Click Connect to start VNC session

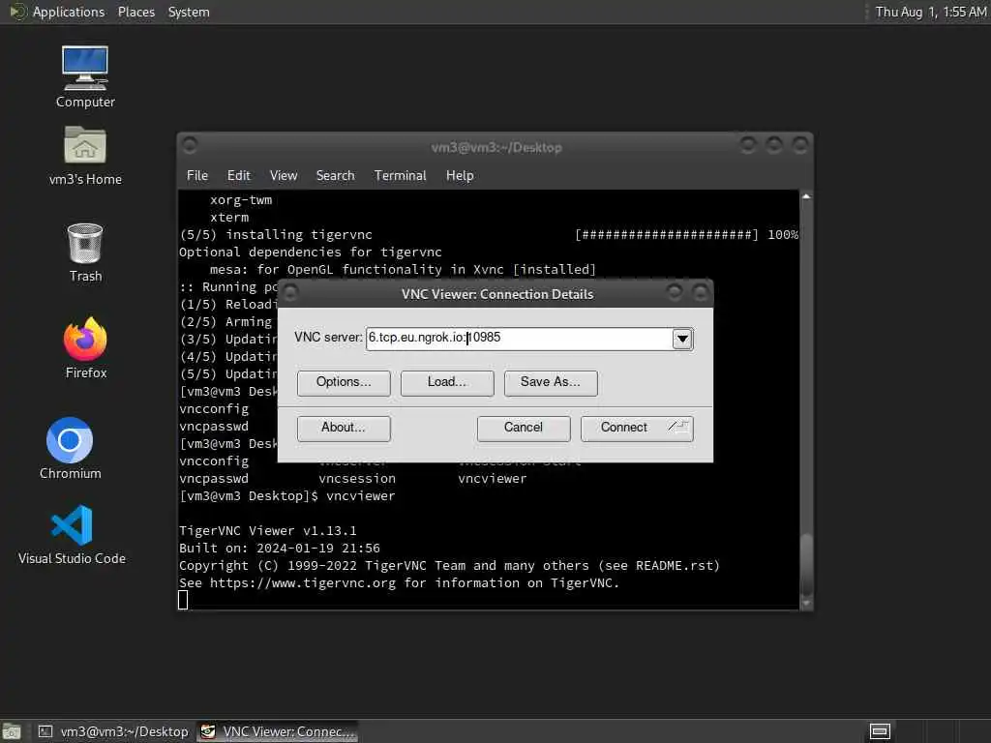(x=637, y=429)
